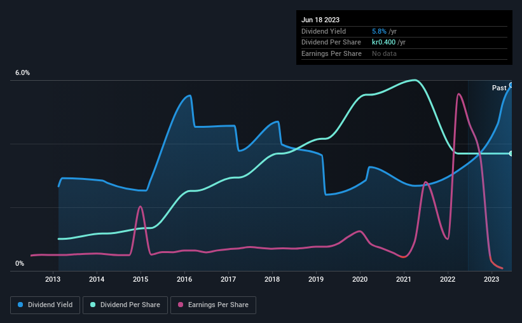The height and width of the screenshot is (323, 522).
Task: Click the 6.0% y-axis label
Action: [22, 73]
